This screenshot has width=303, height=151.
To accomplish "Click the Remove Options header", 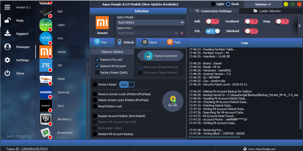I will coord(112,52).
